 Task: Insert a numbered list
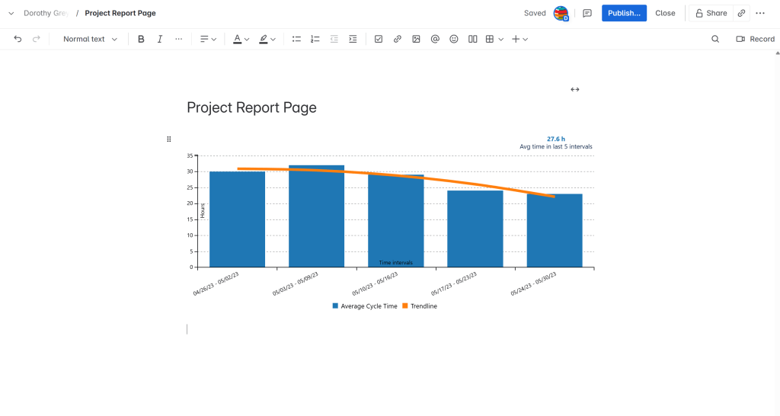click(x=315, y=39)
